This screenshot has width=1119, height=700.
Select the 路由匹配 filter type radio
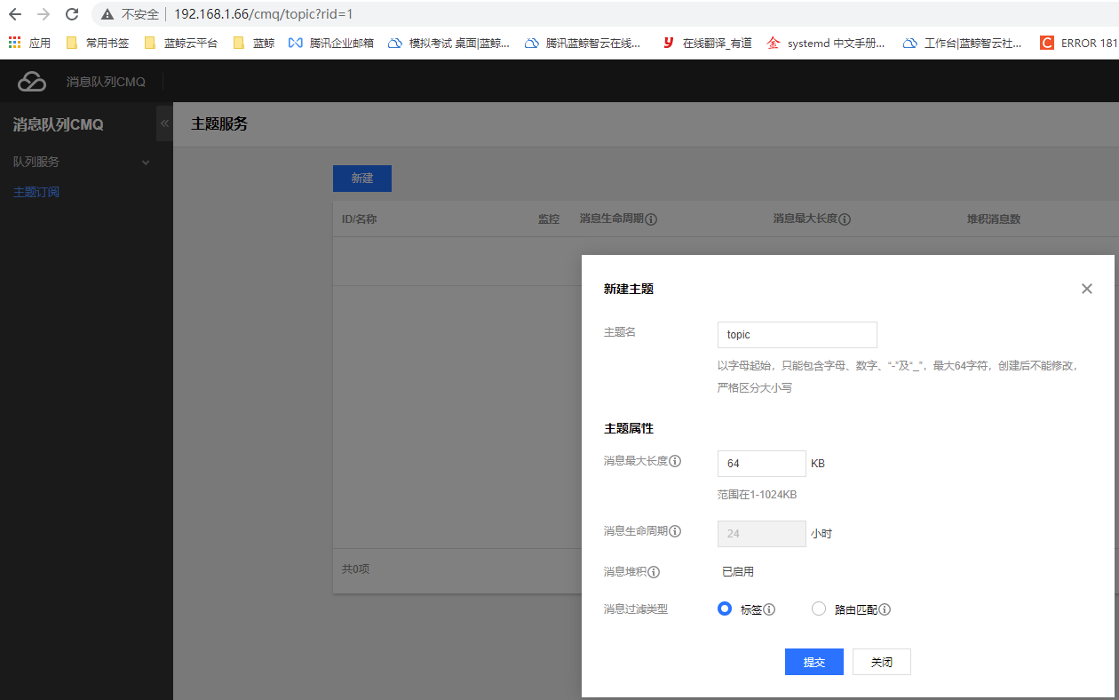819,609
